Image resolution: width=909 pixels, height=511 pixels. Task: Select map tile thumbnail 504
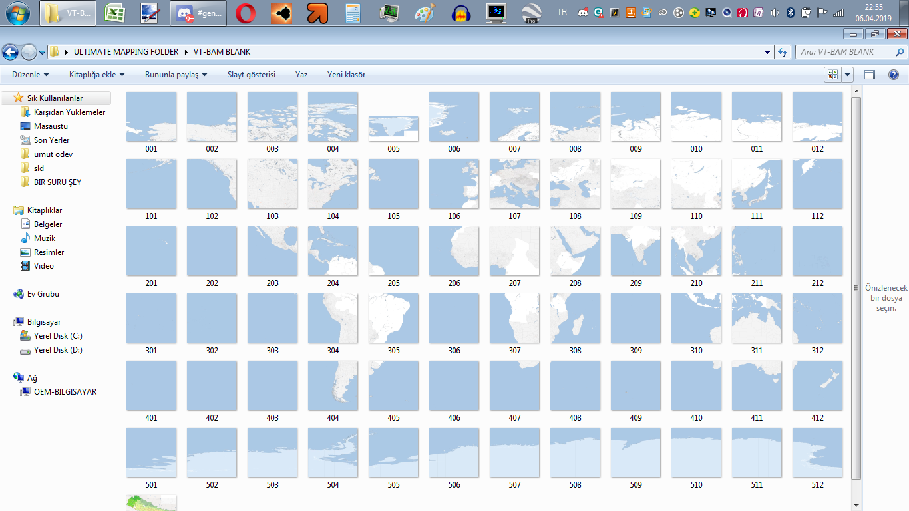[x=333, y=453]
